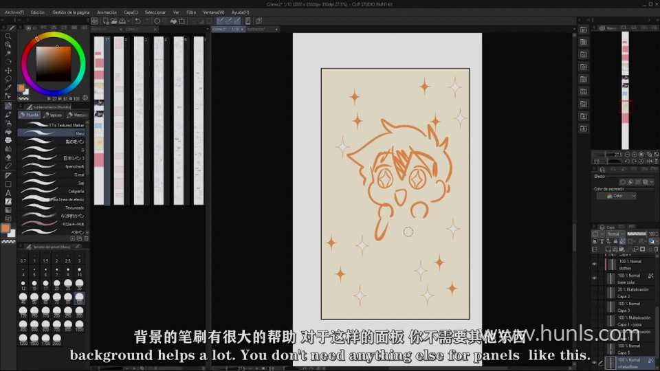
Task: Open the Normal blending mode dropdown
Action: pyautogui.click(x=616, y=234)
